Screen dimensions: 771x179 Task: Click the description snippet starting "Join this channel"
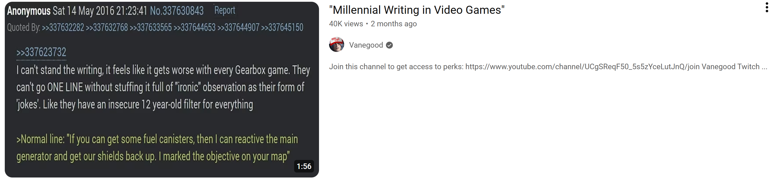[548, 66]
